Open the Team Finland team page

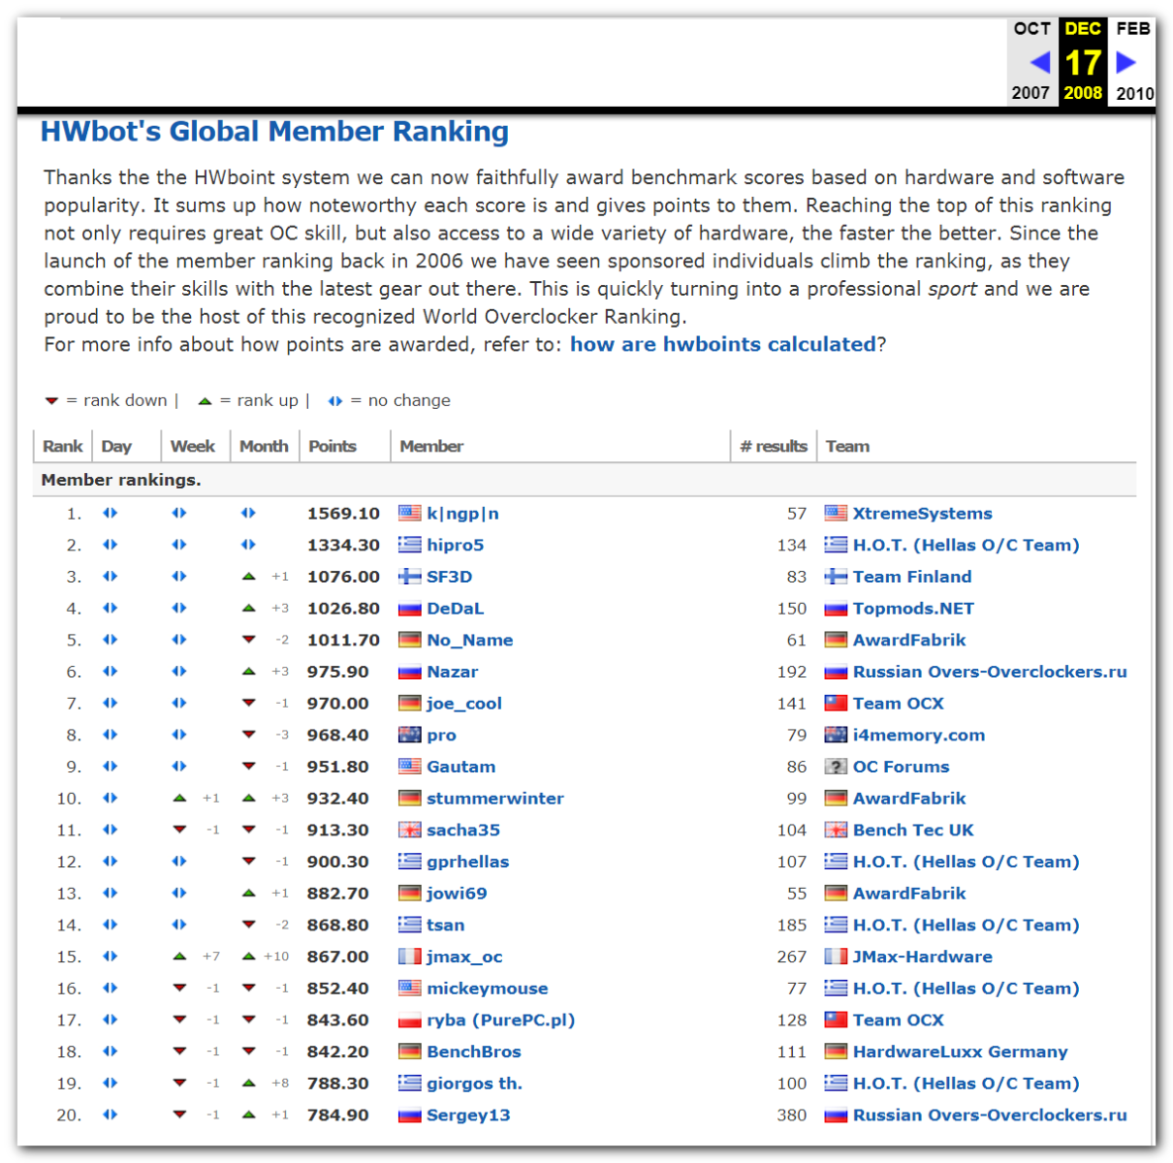[x=911, y=578]
